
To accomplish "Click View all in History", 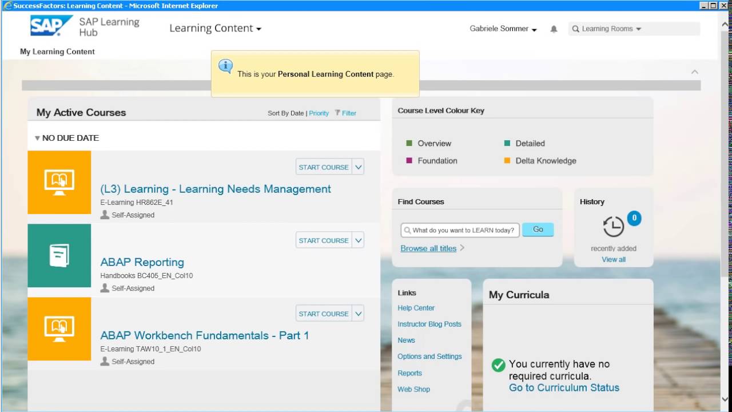I will [x=614, y=259].
